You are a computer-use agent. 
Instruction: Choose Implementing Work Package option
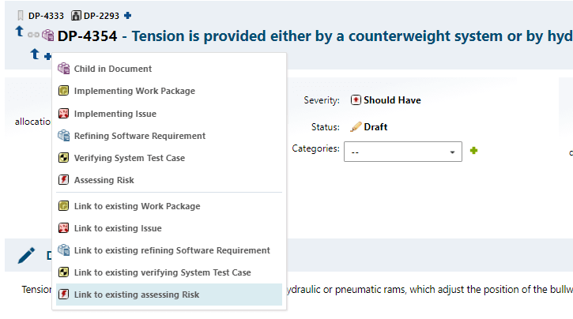(134, 91)
